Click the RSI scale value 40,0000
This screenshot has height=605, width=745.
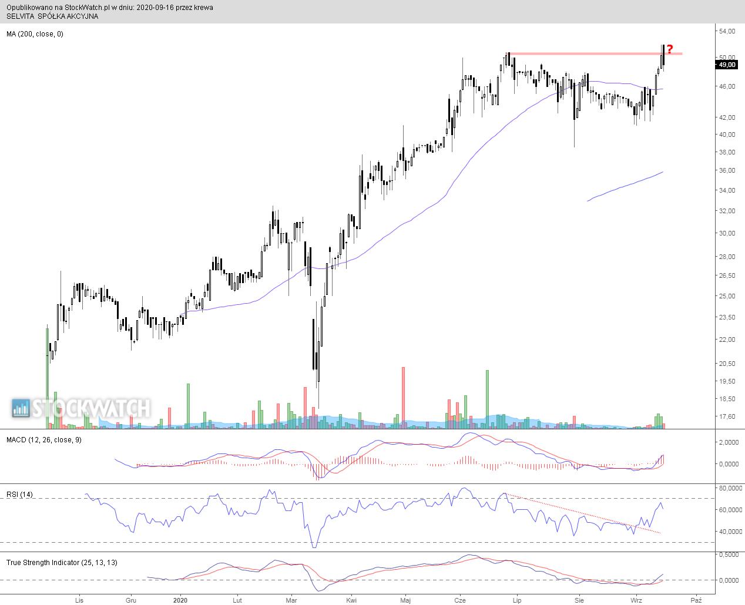point(730,532)
